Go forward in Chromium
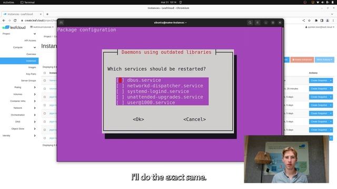This screenshot has width=337, height=189. (9, 20)
